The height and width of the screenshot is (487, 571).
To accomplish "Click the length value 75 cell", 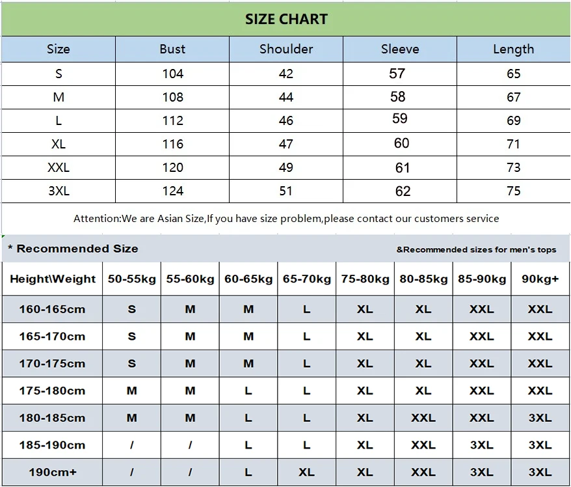I will pyautogui.click(x=513, y=191).
